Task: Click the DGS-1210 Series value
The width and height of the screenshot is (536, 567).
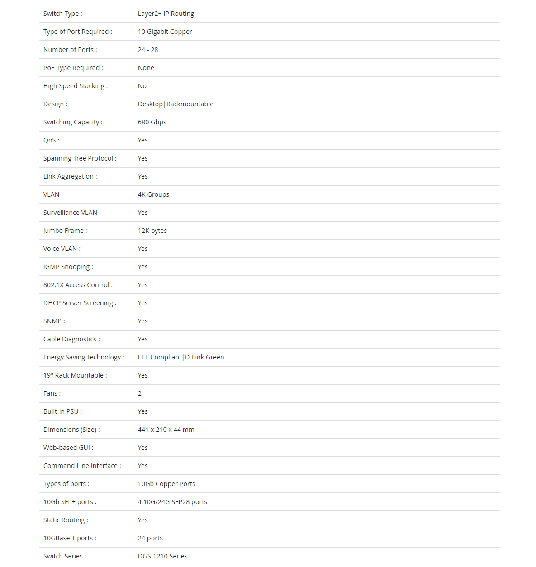Action: click(x=162, y=556)
